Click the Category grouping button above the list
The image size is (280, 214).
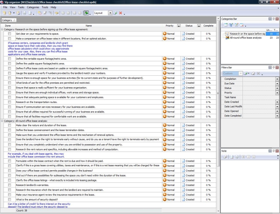tap(8, 20)
